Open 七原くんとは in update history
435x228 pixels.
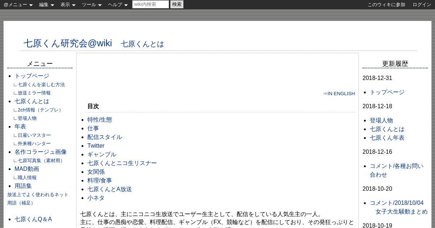coord(387,129)
